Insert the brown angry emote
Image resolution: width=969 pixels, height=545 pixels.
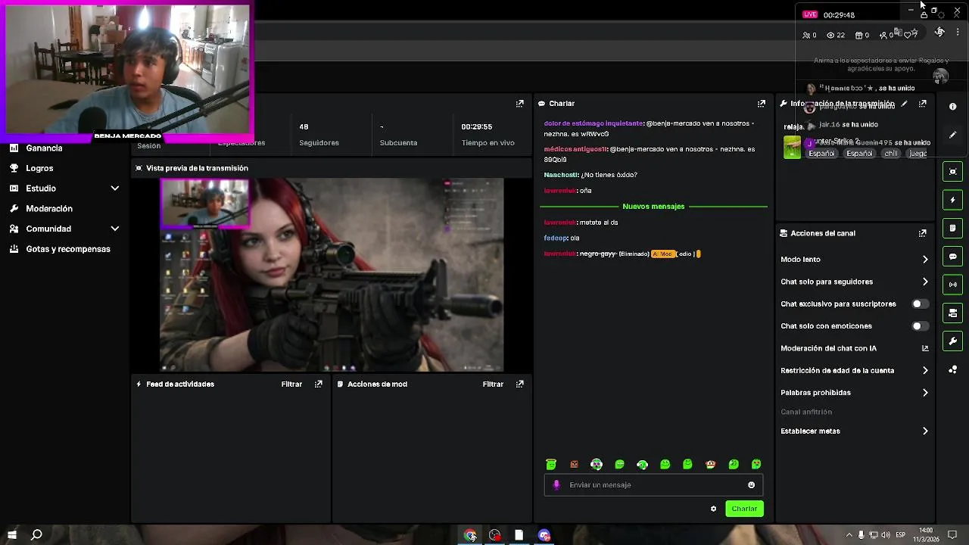tap(574, 465)
